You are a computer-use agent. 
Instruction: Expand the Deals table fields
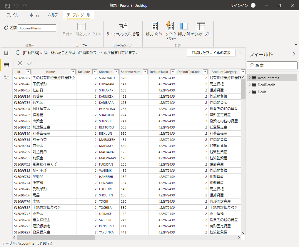249,92
